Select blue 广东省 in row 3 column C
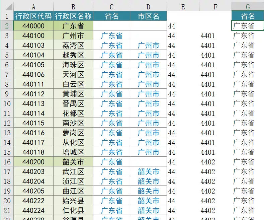Image resolution: width=264 pixels, height=220 pixels. [x=112, y=35]
